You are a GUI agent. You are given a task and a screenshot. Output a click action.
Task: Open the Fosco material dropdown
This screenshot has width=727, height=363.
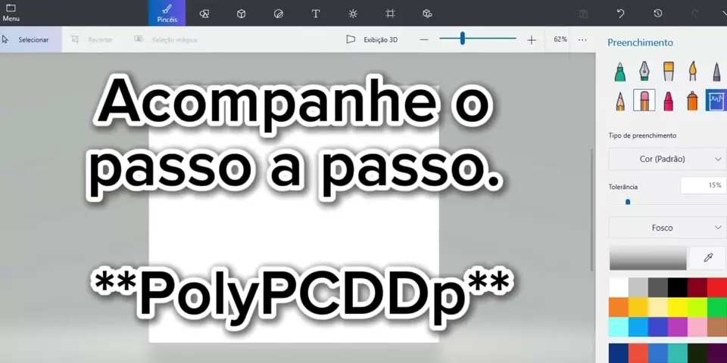point(668,228)
